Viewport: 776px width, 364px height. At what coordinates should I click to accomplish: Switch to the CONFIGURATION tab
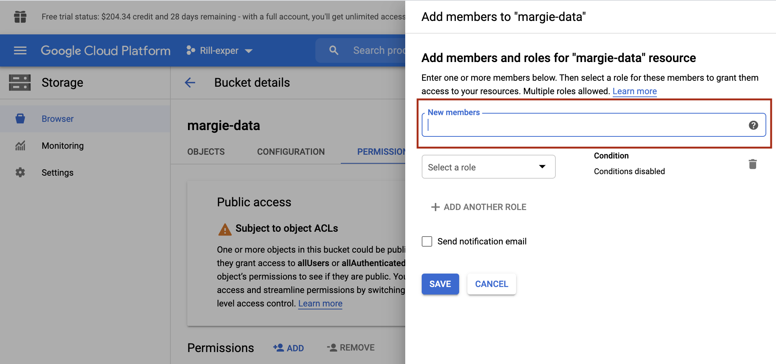[291, 152]
